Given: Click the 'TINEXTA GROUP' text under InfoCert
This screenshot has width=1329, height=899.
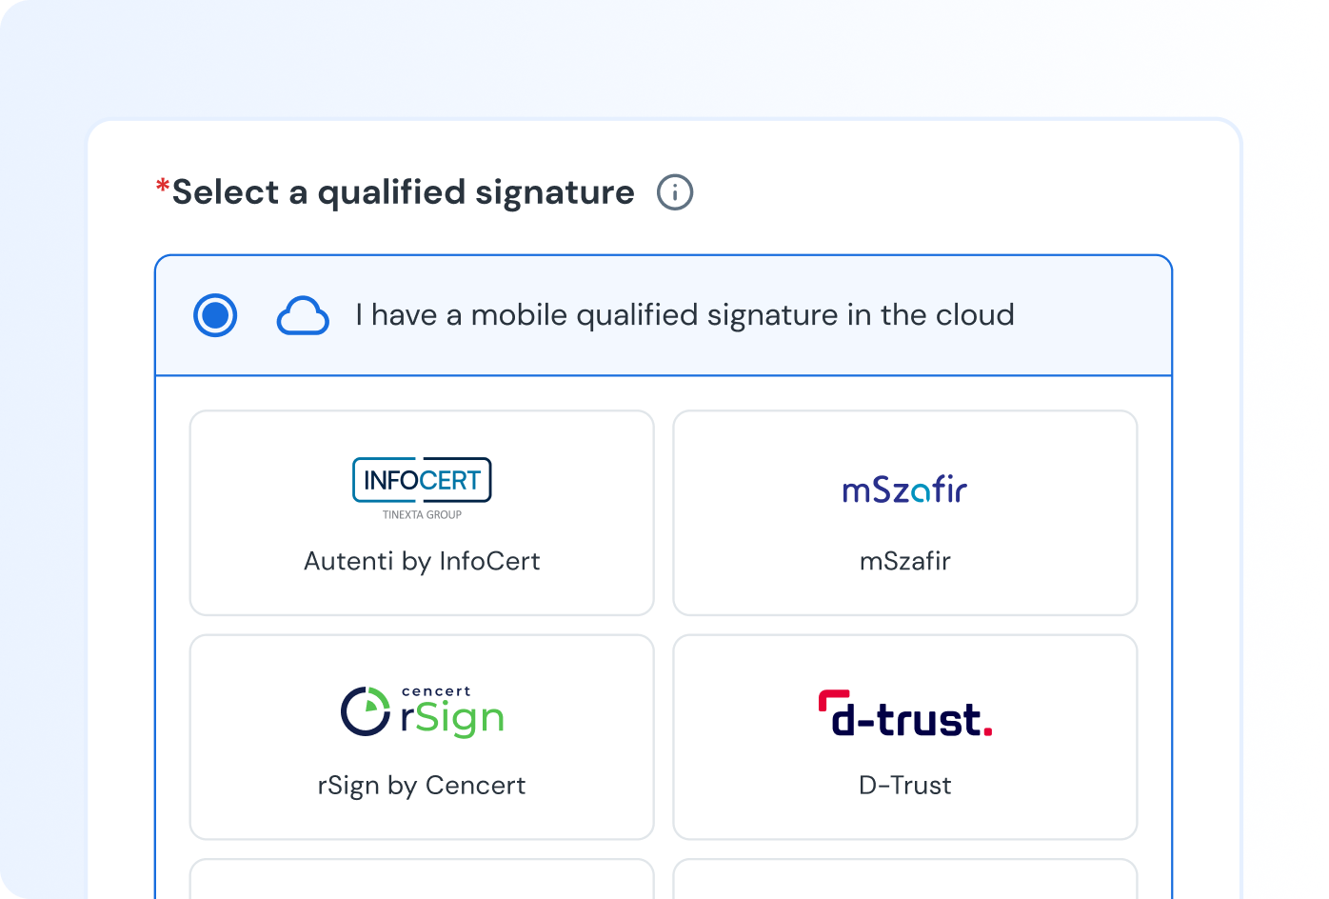Looking at the screenshot, I should pos(422,515).
